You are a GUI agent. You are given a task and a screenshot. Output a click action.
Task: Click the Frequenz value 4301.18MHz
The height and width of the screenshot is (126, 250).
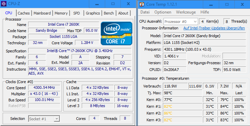(x=205, y=49)
